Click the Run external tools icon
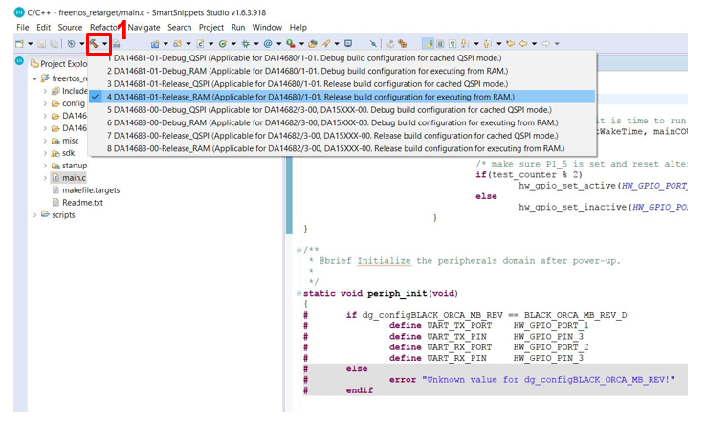 pos(291,44)
